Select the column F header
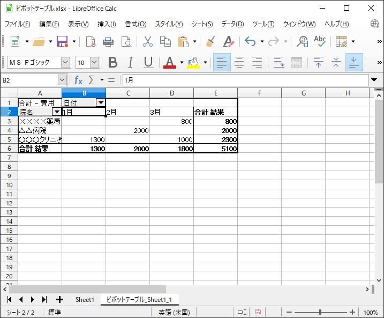The width and height of the screenshot is (384, 318). click(259, 93)
